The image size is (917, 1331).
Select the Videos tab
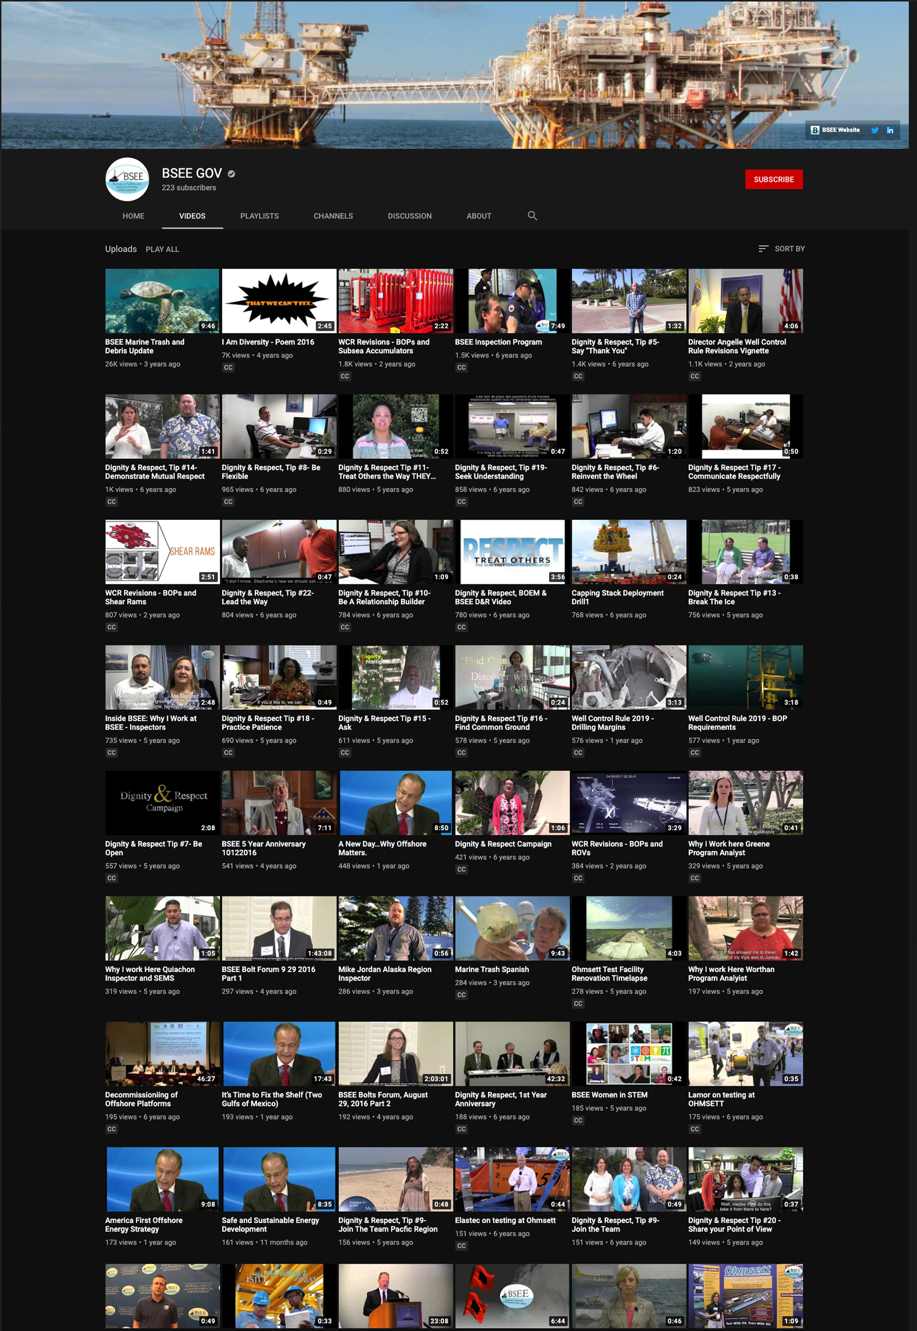click(192, 216)
